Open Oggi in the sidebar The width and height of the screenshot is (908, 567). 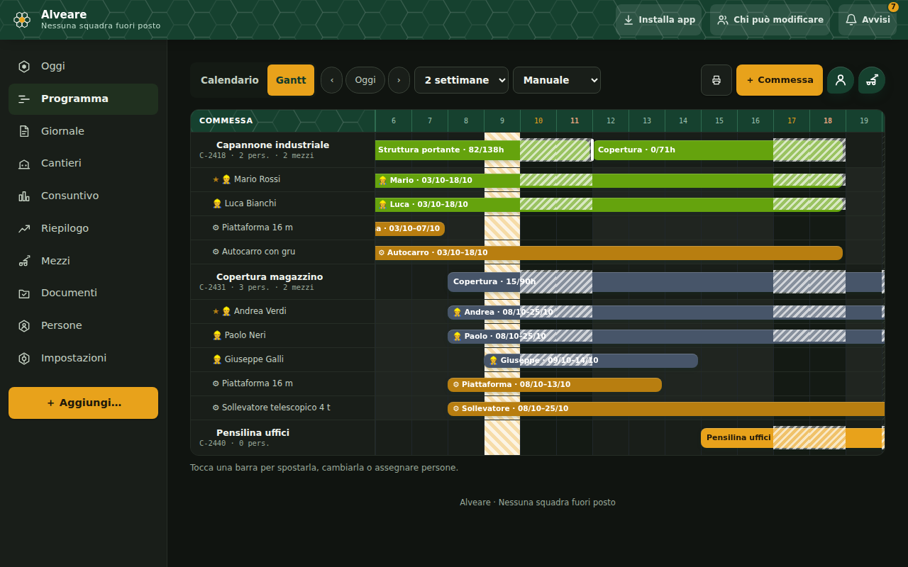click(x=83, y=67)
